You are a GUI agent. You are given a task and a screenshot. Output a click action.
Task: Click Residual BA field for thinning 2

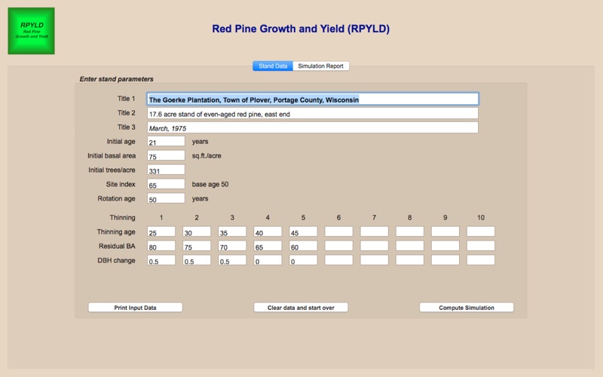click(x=197, y=246)
